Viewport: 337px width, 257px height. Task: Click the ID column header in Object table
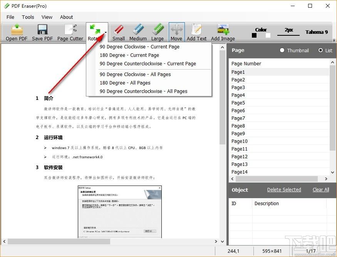pyautogui.click(x=234, y=204)
